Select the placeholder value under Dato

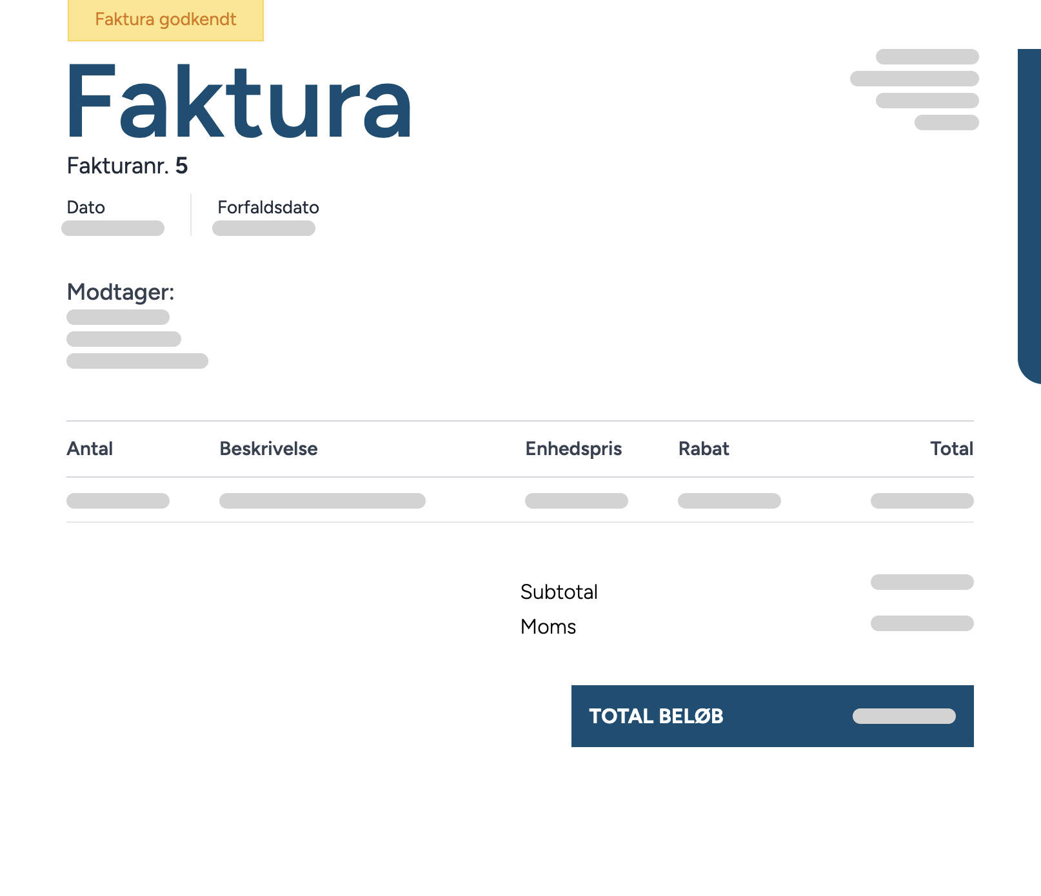(x=113, y=228)
